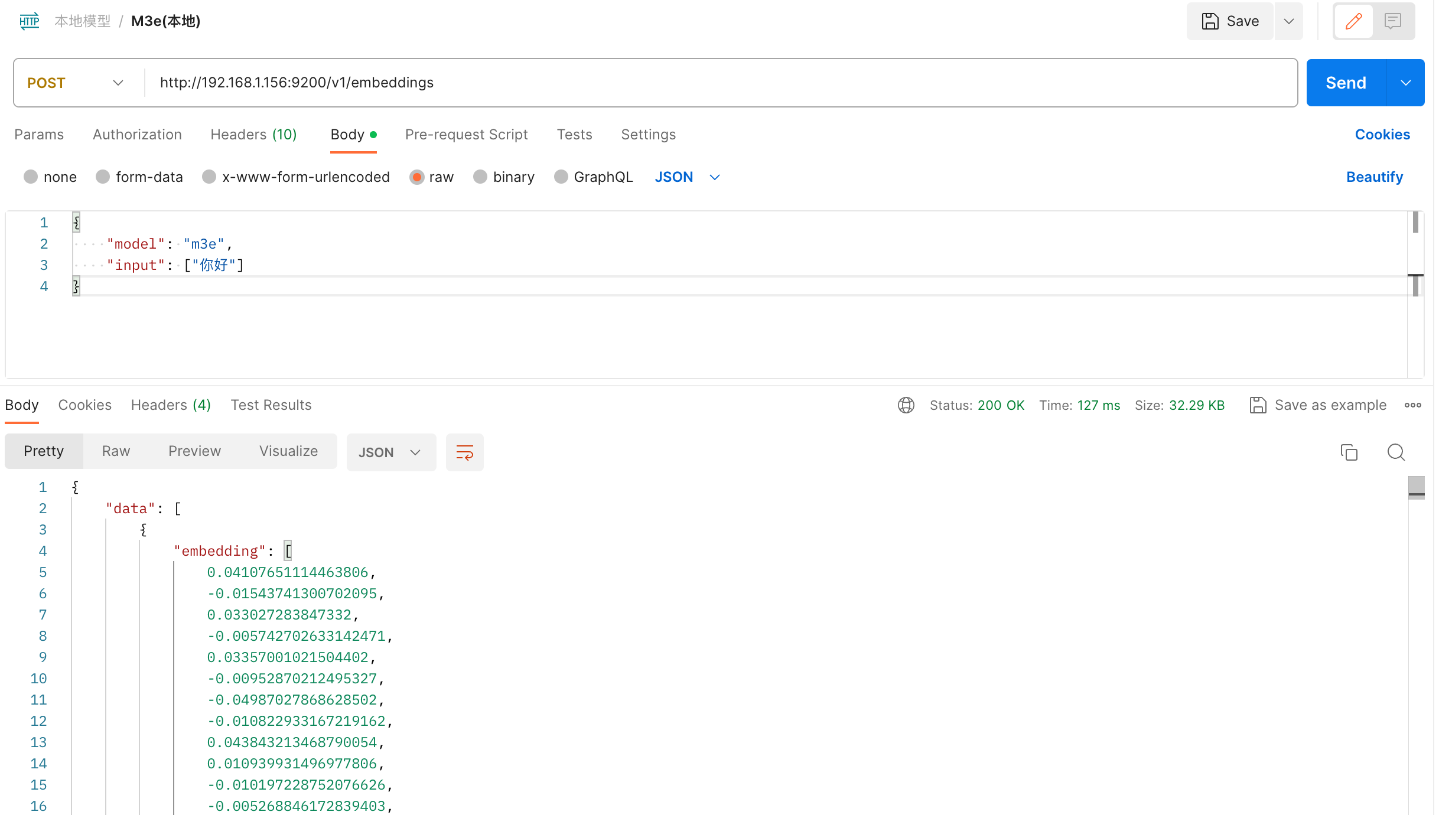The width and height of the screenshot is (1439, 815).
Task: Open the Params tab
Action: click(x=39, y=135)
